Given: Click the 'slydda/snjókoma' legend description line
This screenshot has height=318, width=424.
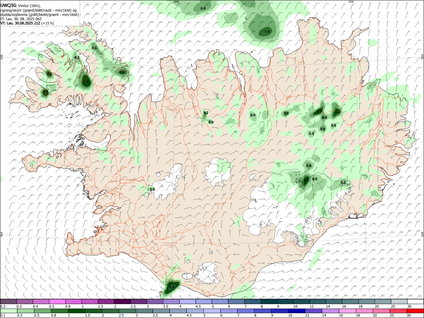Looking at the screenshot, I should (39, 15).
